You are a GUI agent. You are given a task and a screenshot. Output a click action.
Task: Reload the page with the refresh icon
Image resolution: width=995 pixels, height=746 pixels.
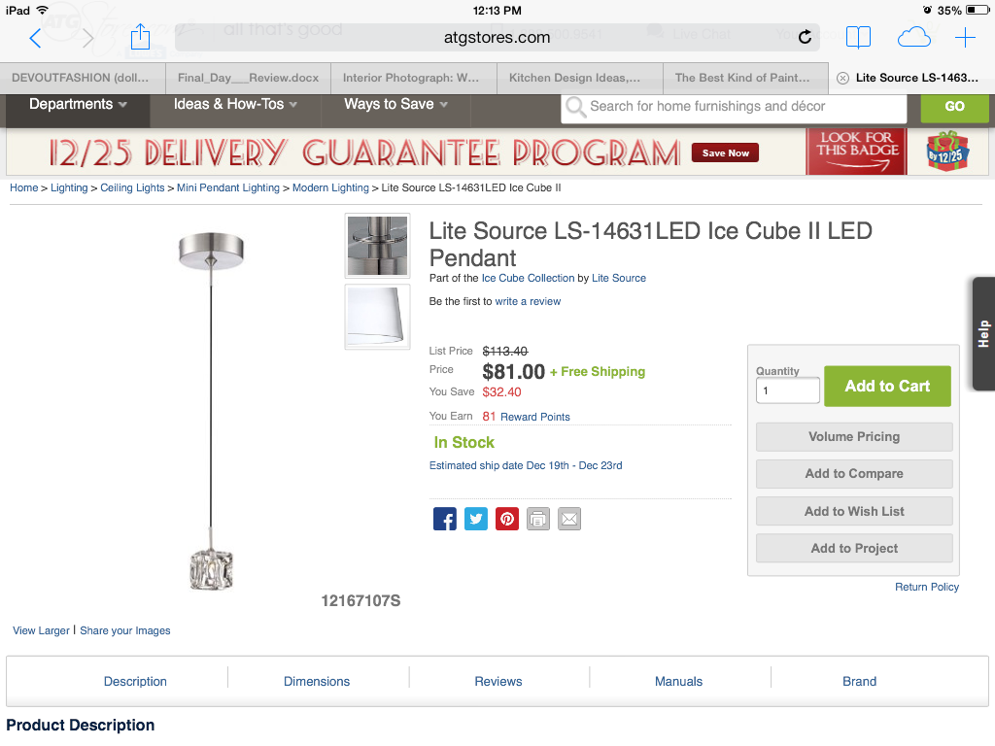(805, 38)
